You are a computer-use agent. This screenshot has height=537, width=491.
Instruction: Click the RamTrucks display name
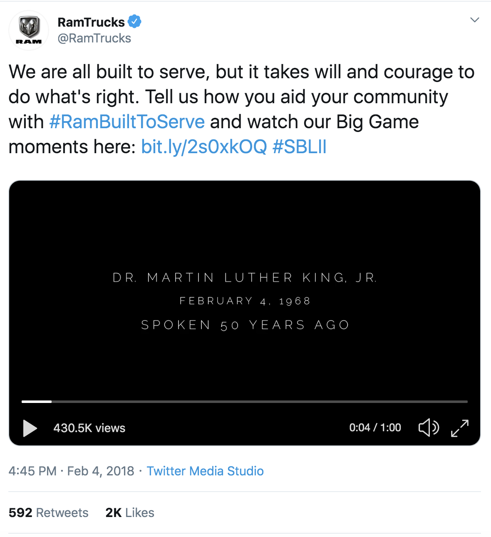click(91, 22)
